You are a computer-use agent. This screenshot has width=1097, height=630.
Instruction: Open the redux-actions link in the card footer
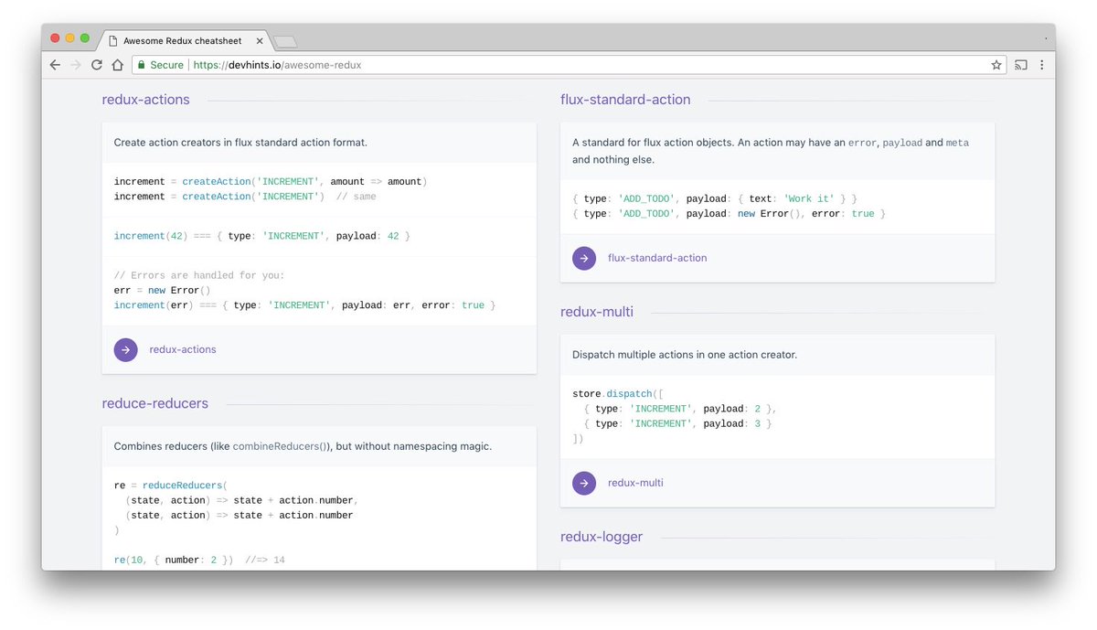pyautogui.click(x=183, y=349)
